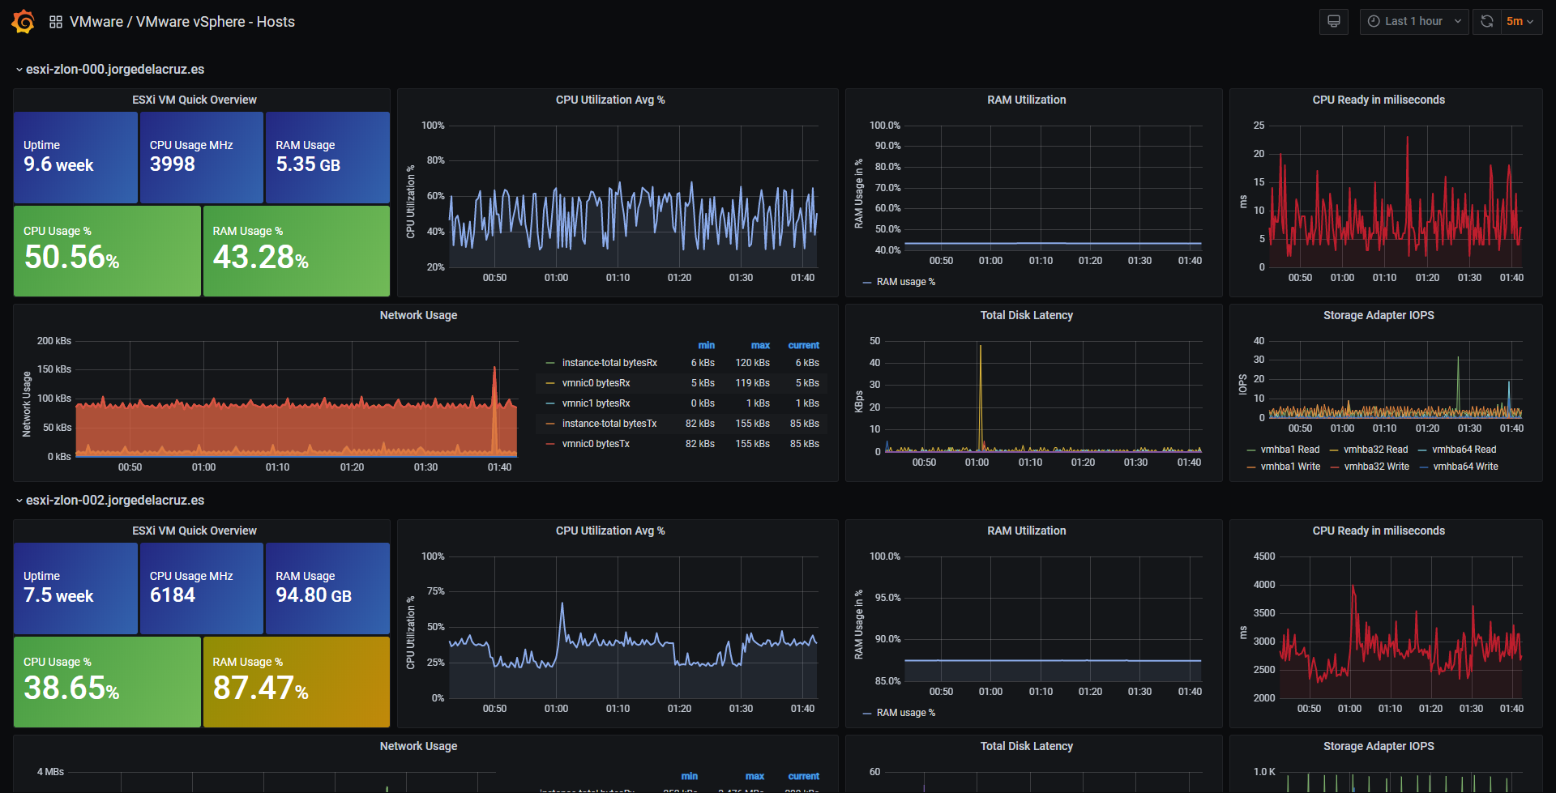Toggle vmhba64 Write series visibility
This screenshot has height=793, width=1556.
pyautogui.click(x=1465, y=467)
